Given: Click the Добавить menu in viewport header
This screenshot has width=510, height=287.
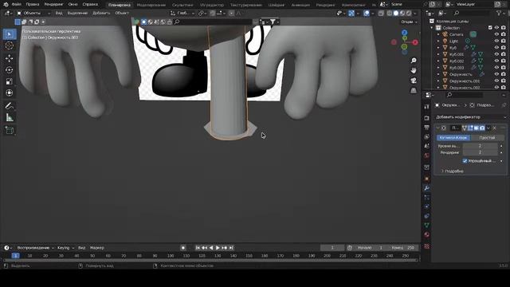Looking at the screenshot, I should (101, 14).
